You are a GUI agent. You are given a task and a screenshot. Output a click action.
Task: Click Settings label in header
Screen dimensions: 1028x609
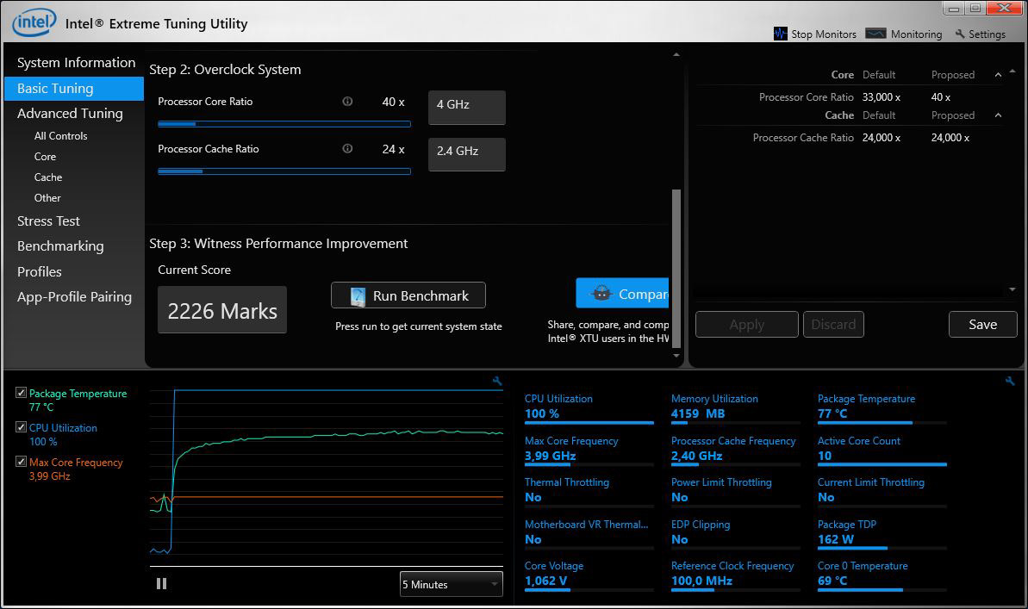pos(987,34)
